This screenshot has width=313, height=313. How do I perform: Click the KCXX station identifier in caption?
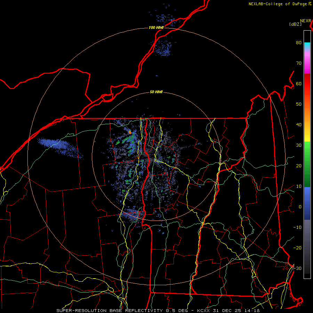(x=203, y=311)
